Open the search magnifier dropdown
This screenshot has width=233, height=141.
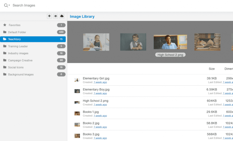7,5
